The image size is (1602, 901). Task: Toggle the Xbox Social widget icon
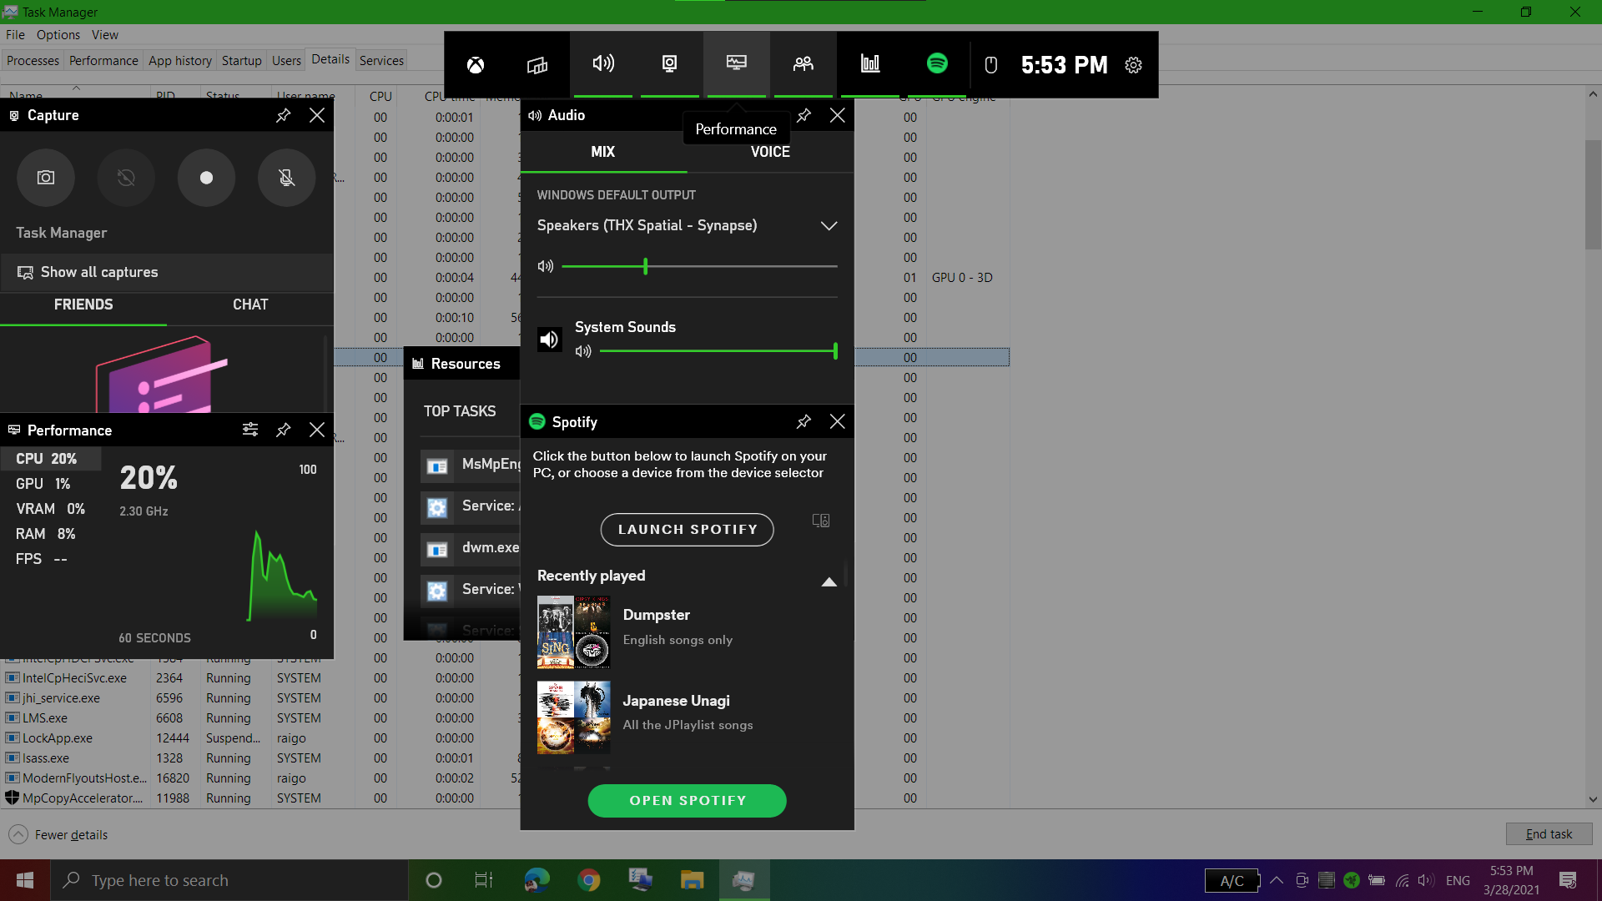coord(804,64)
